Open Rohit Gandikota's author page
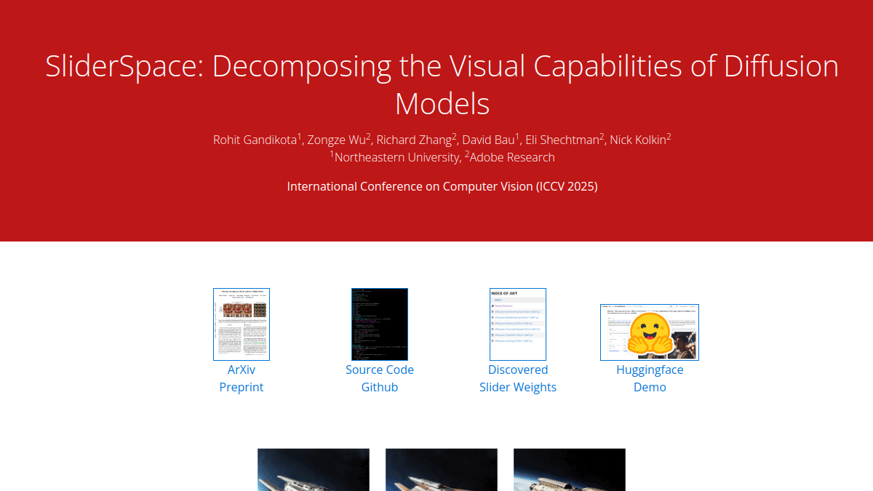 [x=255, y=140]
